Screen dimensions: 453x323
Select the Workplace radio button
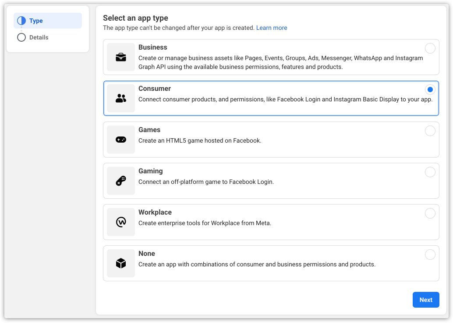[430, 213]
